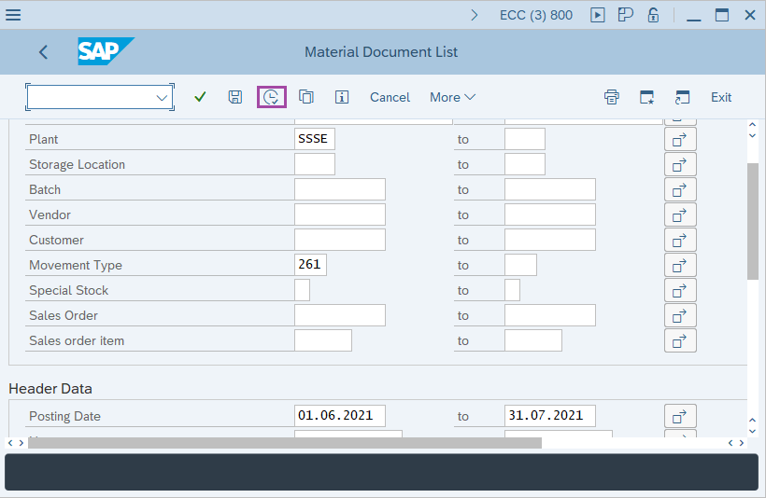This screenshot has width=766, height=498.
Task: Click the Storage Location from field
Action: tap(315, 164)
